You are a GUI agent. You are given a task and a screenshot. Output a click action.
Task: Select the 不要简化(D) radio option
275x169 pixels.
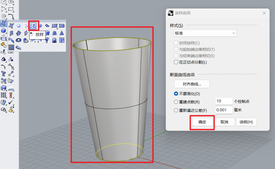(x=176, y=94)
